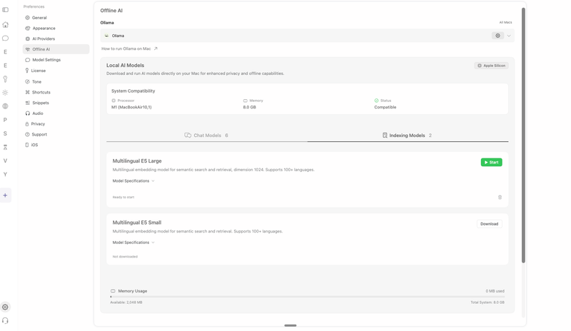Start the Multilingual E5 Large model

click(491, 163)
